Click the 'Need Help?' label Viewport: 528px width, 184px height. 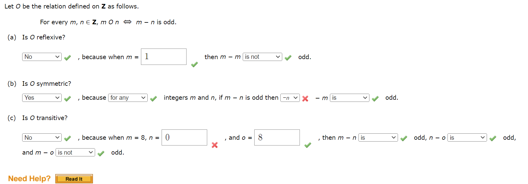[x=29, y=179]
